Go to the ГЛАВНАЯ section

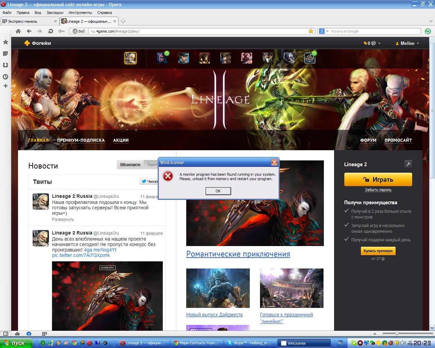click(x=38, y=140)
